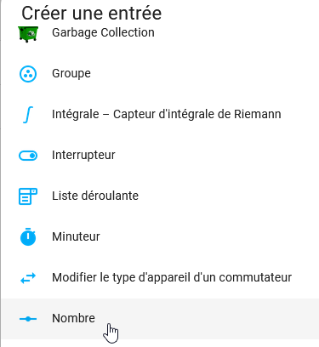Choose the Minuteur text label
Viewport: 319px width, 347px height.
pyautogui.click(x=76, y=236)
